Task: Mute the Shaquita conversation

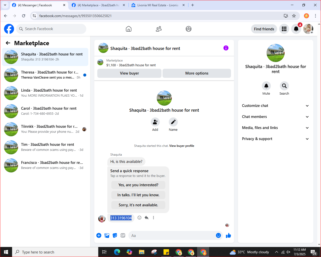Action: [266, 86]
